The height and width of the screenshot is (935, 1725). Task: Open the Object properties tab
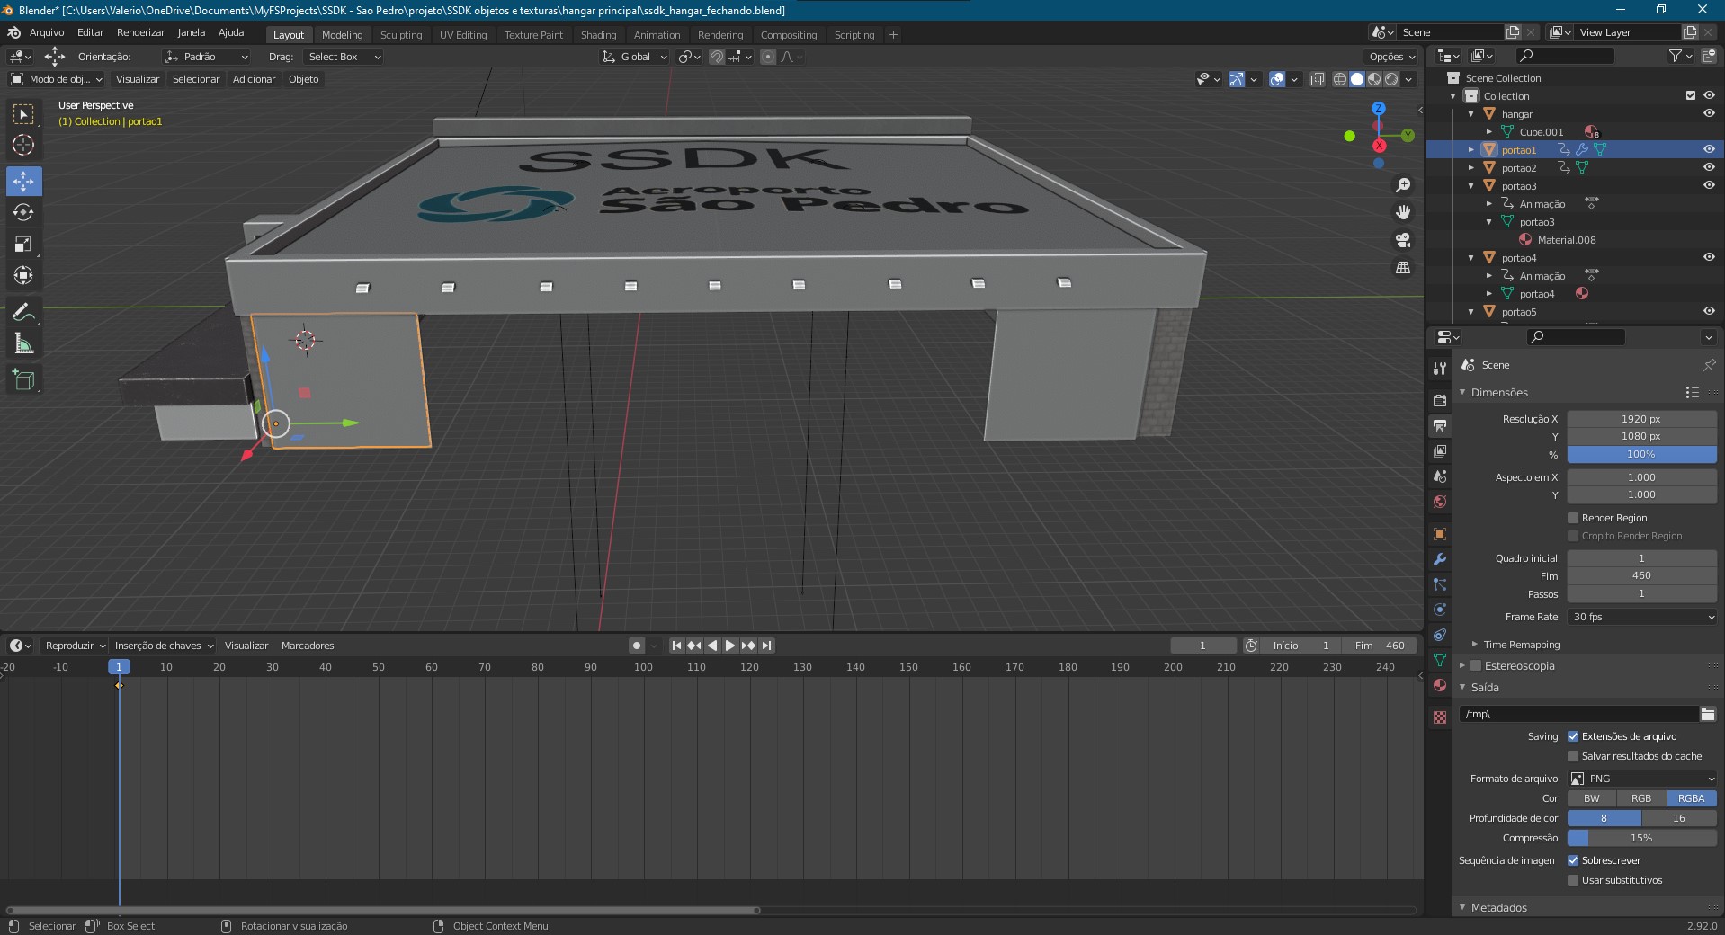[x=1440, y=534]
